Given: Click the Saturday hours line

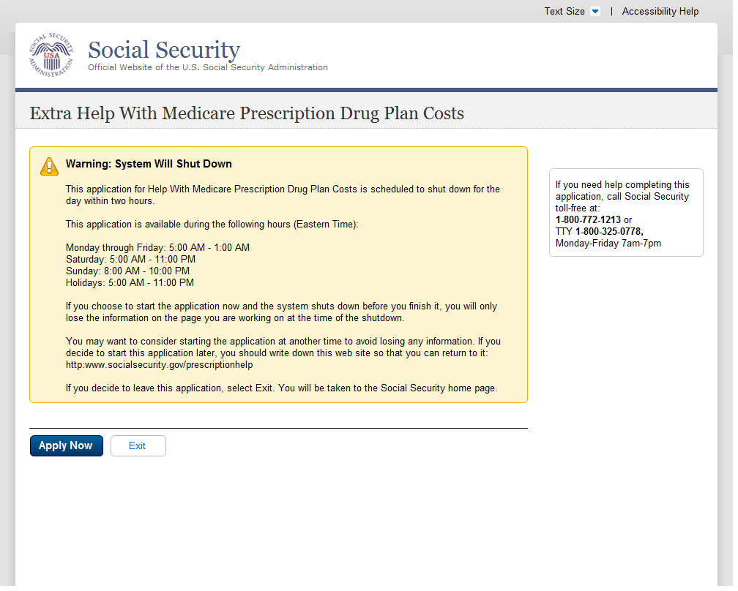Looking at the screenshot, I should pos(130,259).
